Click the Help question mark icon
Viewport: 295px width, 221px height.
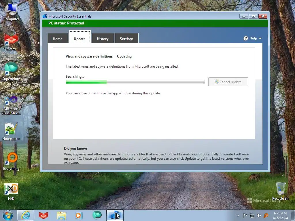coord(245,38)
